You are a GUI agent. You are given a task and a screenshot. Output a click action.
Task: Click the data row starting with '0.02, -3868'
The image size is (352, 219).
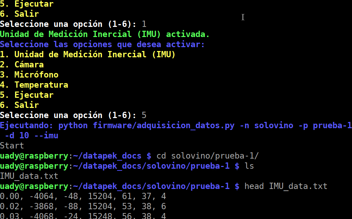click(x=83, y=206)
